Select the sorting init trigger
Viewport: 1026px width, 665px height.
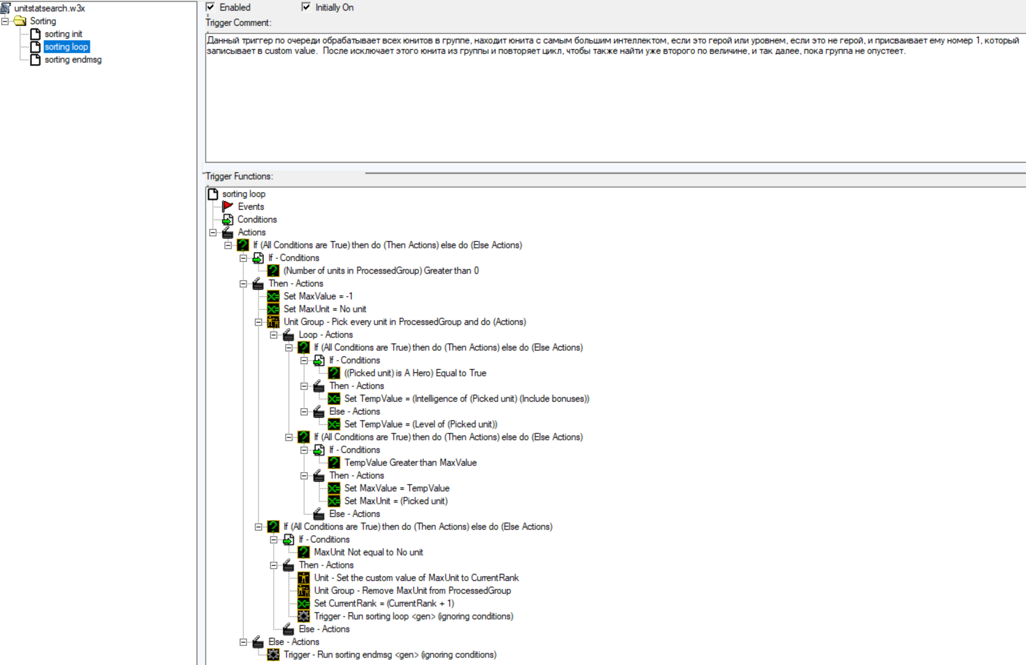pyautogui.click(x=63, y=34)
